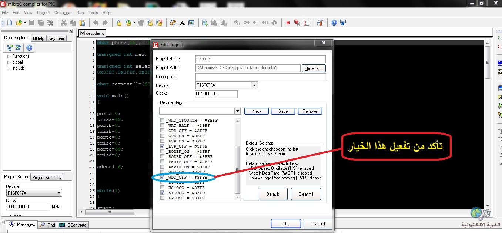This screenshot has width=502, height=233.
Task: Click the new project toolbar icon
Action: [x=118, y=23]
